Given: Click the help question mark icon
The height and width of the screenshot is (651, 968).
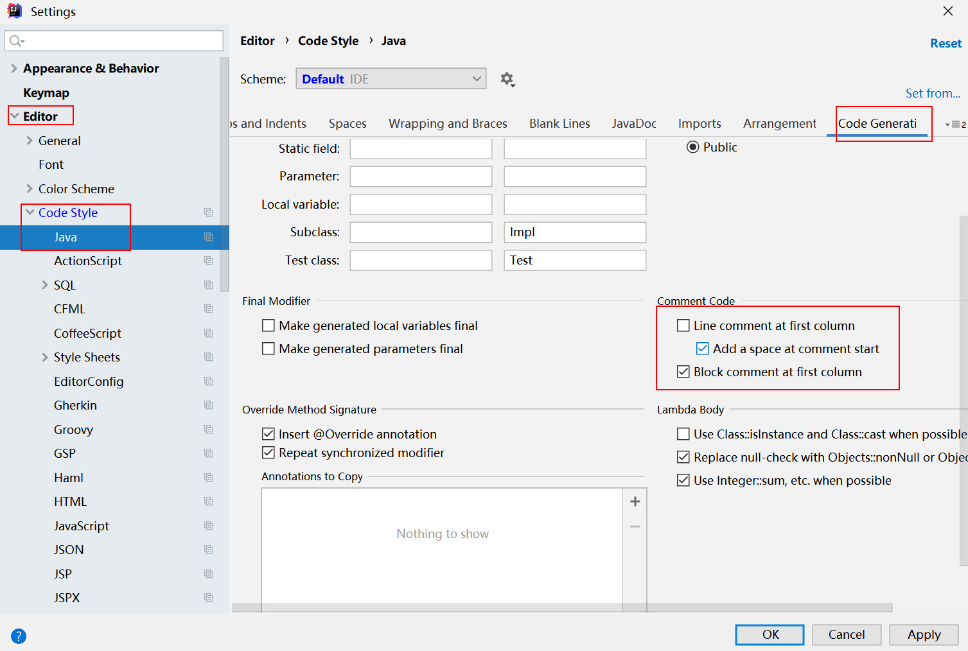Looking at the screenshot, I should pos(19,636).
